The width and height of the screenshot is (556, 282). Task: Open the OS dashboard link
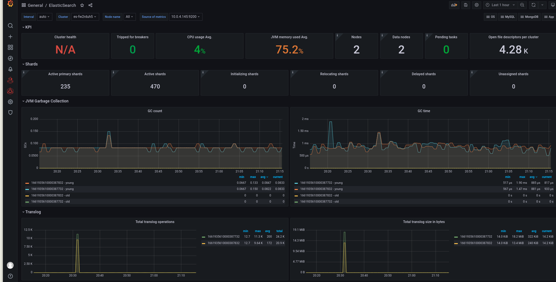[490, 17]
